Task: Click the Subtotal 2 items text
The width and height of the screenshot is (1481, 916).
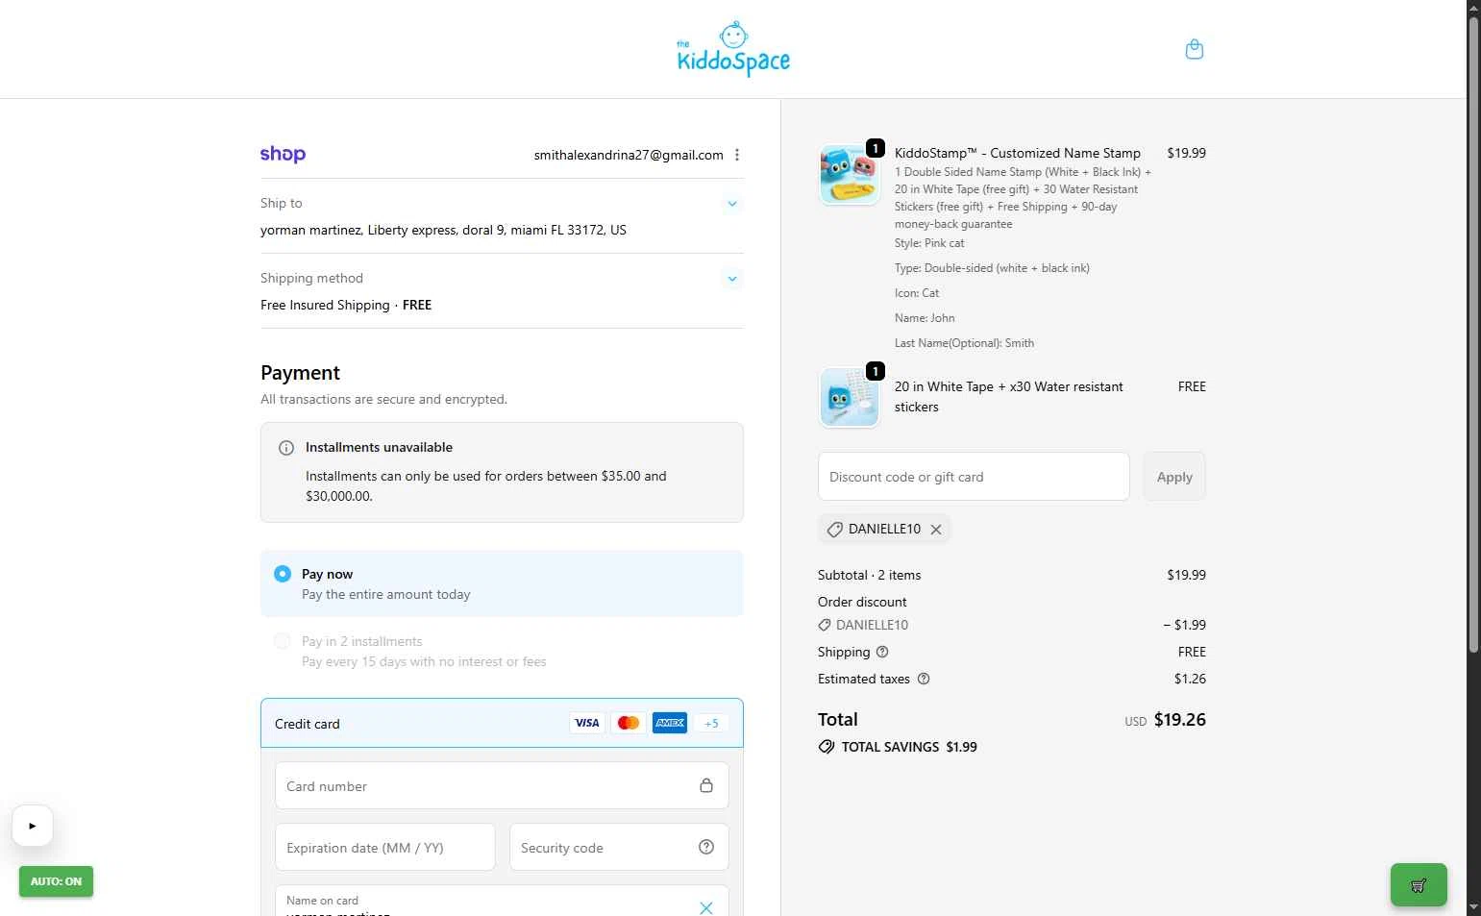Action: point(869,575)
